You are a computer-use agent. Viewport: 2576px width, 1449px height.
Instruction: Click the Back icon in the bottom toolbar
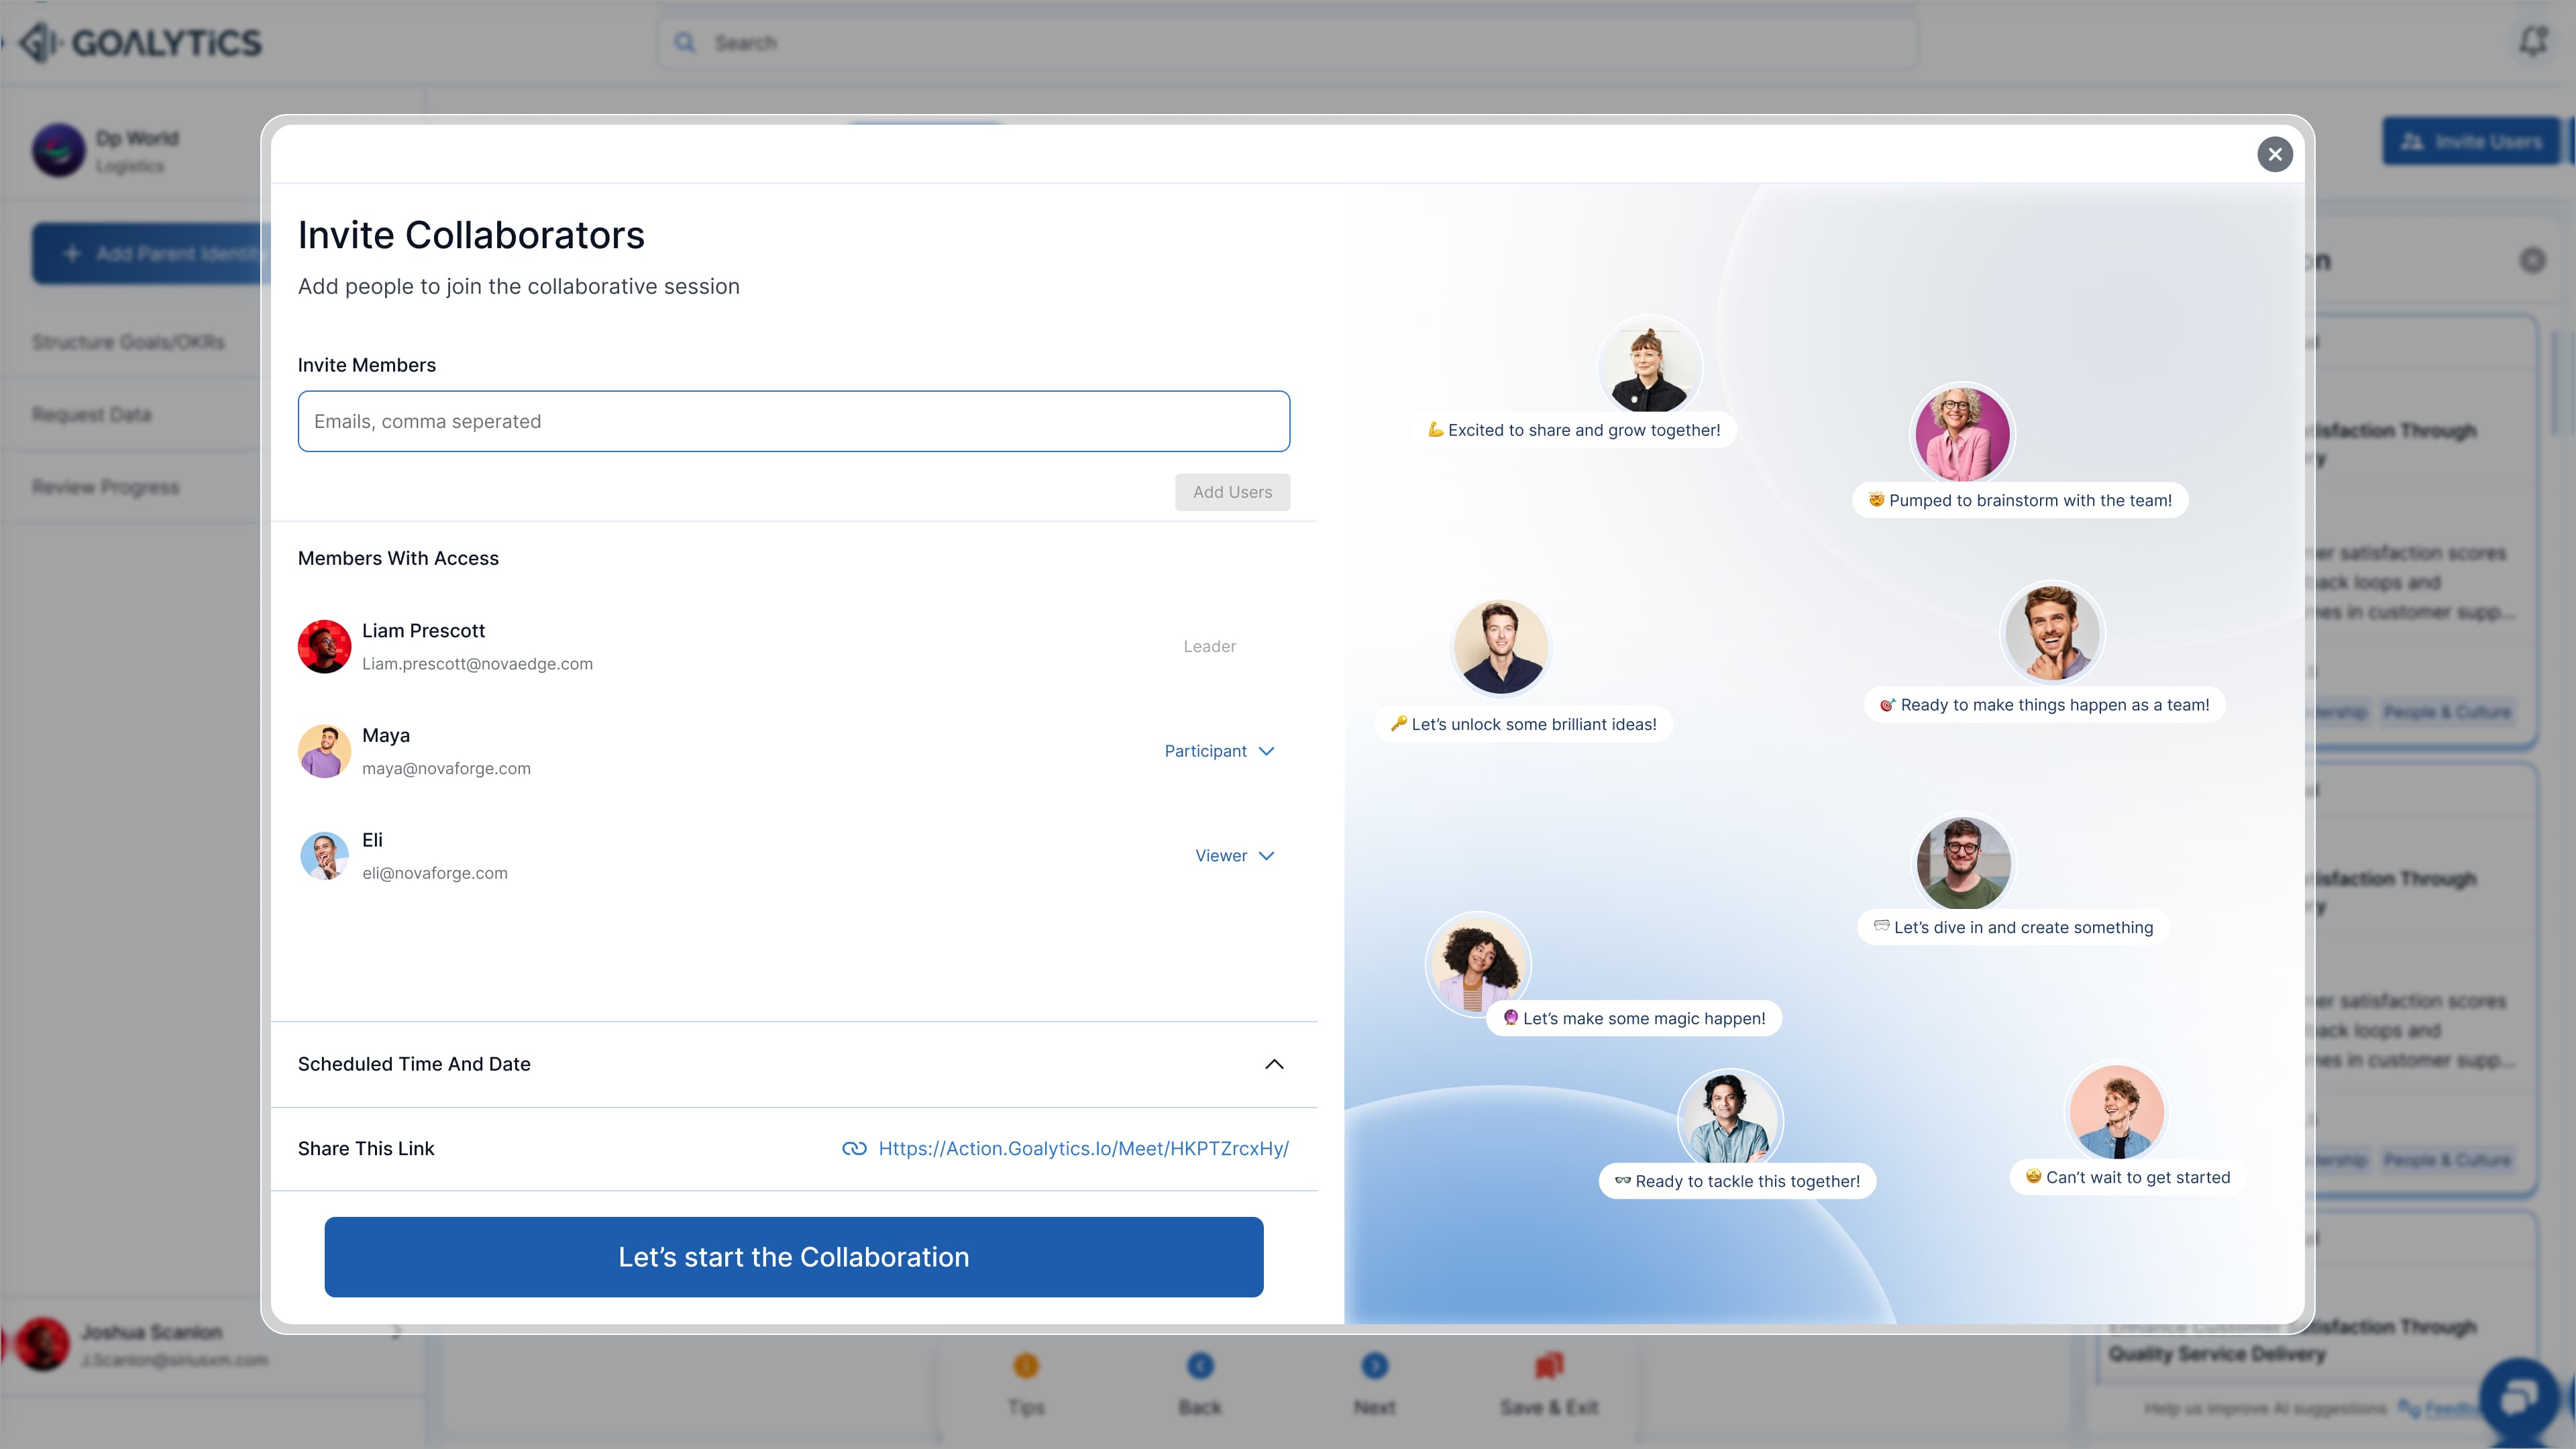tap(1200, 1366)
